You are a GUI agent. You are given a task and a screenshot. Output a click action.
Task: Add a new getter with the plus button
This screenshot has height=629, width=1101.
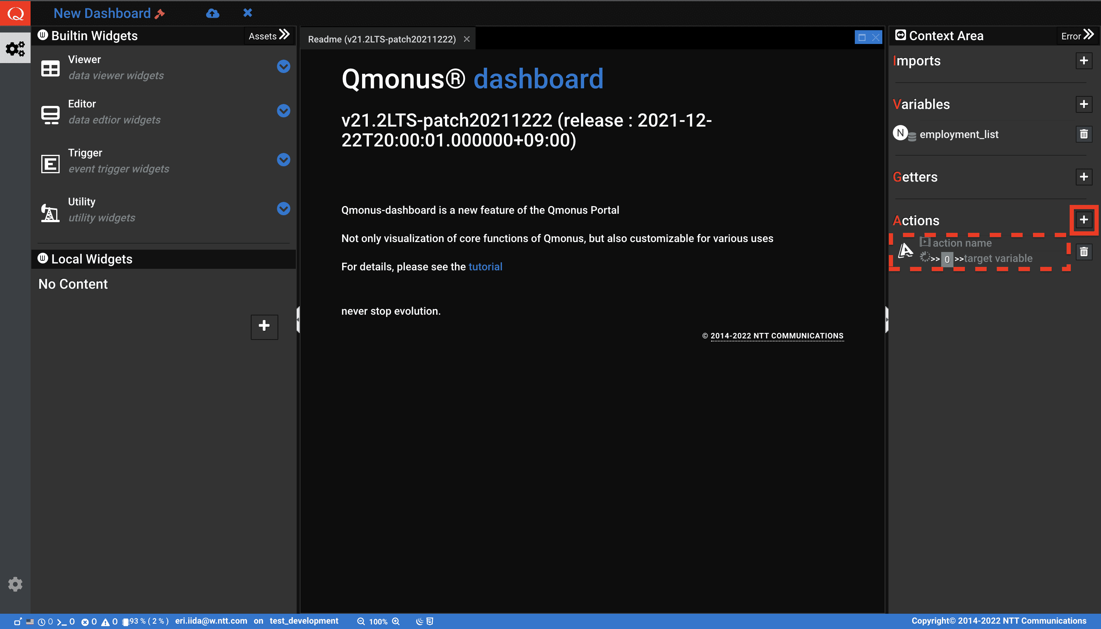tap(1084, 177)
